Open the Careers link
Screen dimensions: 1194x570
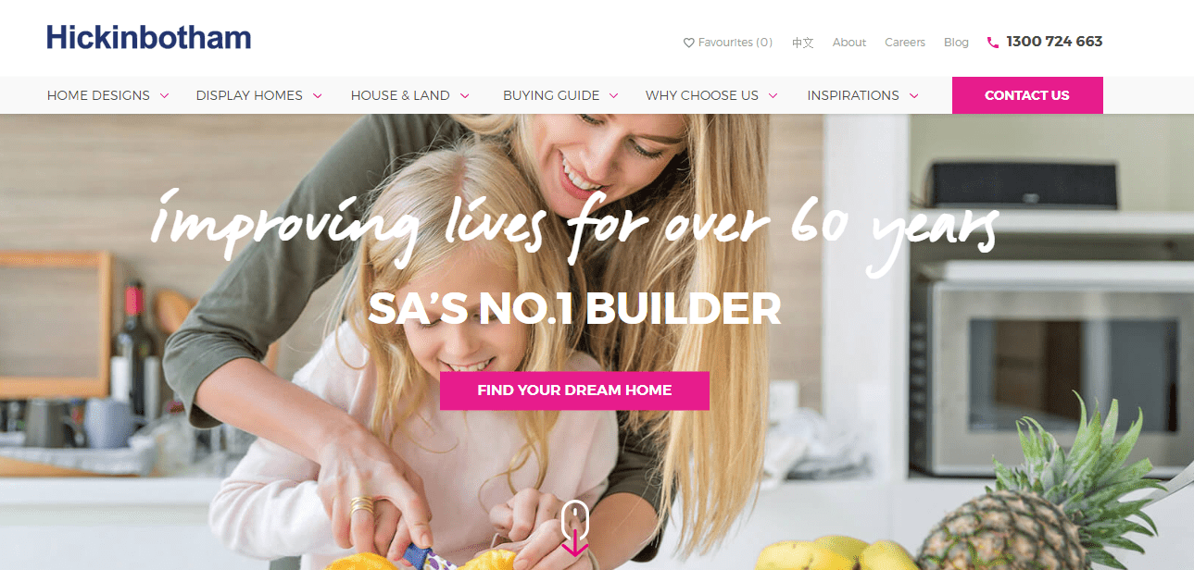(x=905, y=43)
